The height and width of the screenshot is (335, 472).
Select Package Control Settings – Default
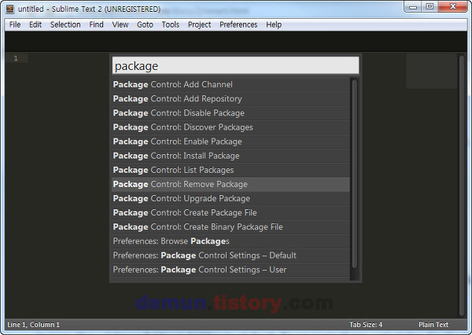point(230,256)
